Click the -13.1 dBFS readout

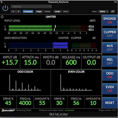tap(91, 29)
